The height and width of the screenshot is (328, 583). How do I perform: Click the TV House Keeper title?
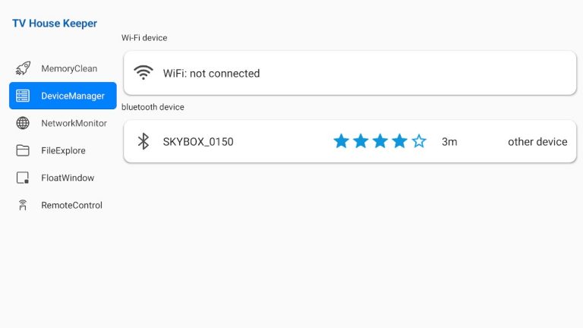55,24
